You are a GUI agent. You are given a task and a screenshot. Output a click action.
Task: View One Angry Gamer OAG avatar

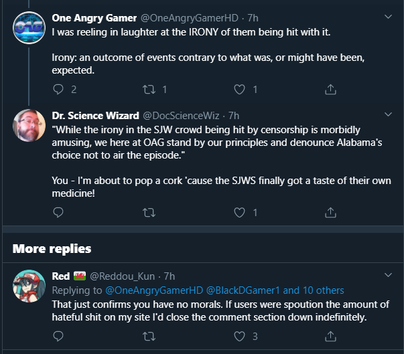[x=29, y=28]
